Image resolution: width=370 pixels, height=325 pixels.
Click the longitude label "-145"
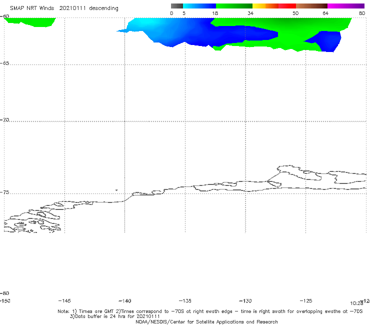[64, 301]
